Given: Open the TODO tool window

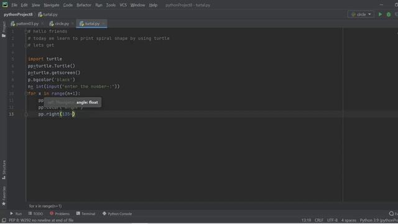Looking at the screenshot, I should [35, 214].
